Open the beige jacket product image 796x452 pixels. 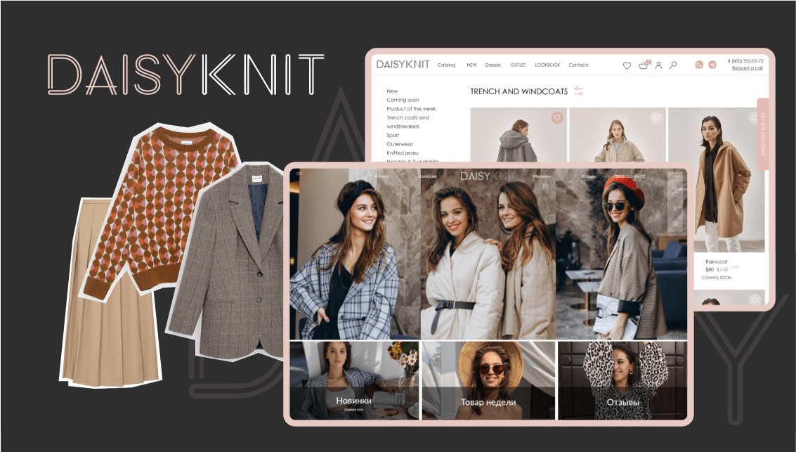point(618,134)
